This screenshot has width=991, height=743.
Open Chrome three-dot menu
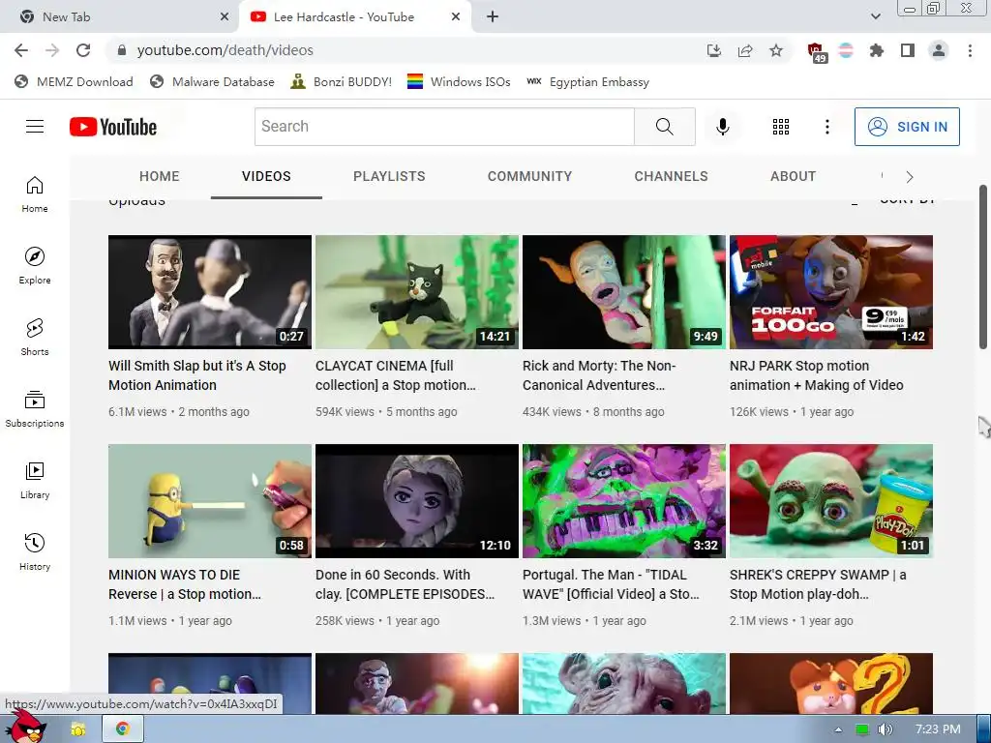click(x=970, y=50)
